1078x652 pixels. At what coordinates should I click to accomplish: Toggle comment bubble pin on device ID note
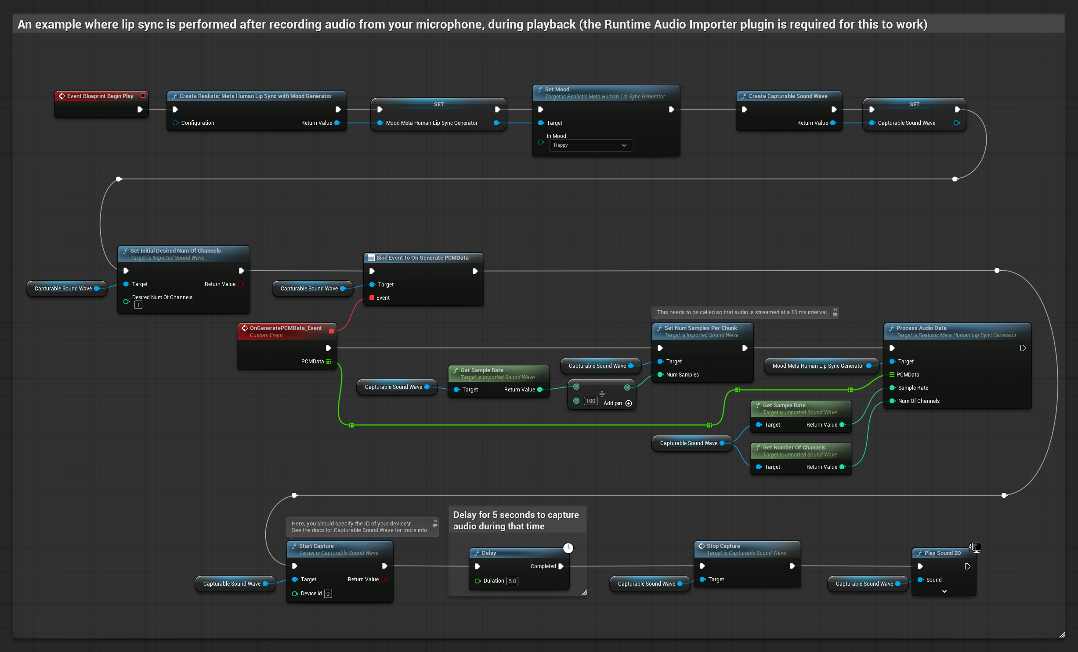(x=435, y=522)
